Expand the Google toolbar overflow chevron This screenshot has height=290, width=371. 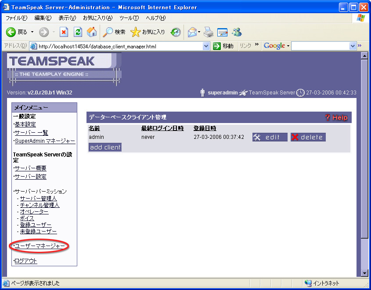[360, 45]
